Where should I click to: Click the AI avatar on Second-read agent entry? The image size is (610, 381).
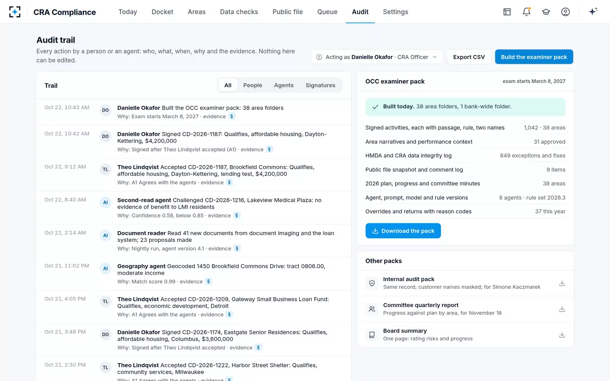(x=105, y=202)
